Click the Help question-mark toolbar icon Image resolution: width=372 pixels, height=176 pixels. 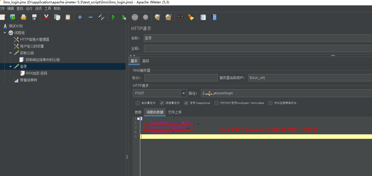pyautogui.click(x=214, y=17)
